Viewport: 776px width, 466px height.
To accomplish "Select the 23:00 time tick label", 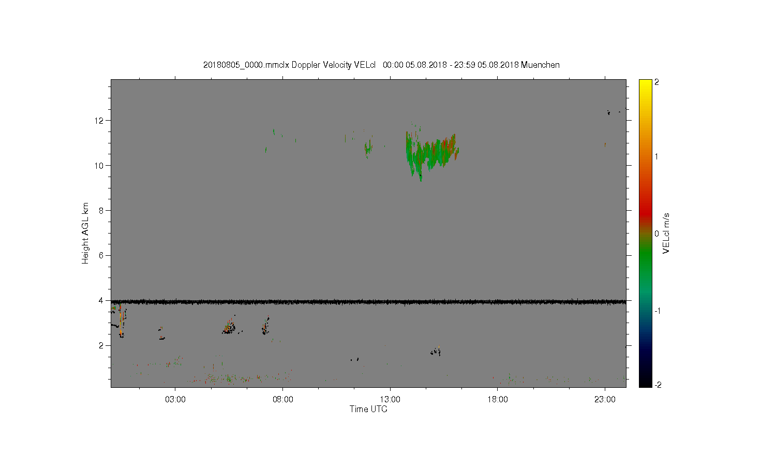I will coord(605,400).
